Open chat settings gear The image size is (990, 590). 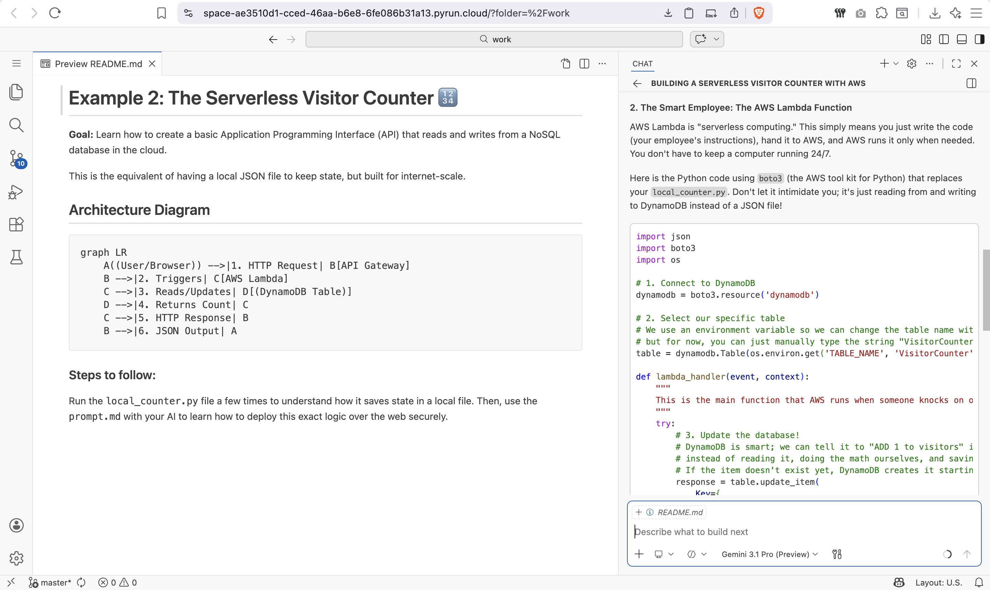[x=912, y=64]
